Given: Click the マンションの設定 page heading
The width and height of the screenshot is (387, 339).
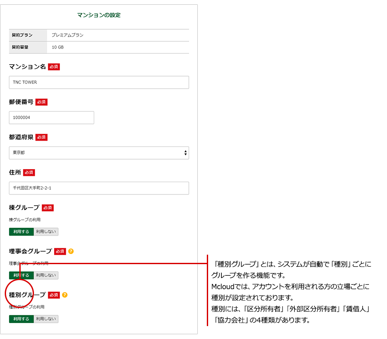Looking at the screenshot, I should pyautogui.click(x=99, y=15).
